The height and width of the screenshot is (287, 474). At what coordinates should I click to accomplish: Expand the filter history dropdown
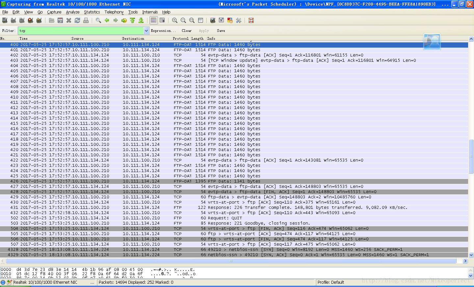[x=146, y=31]
